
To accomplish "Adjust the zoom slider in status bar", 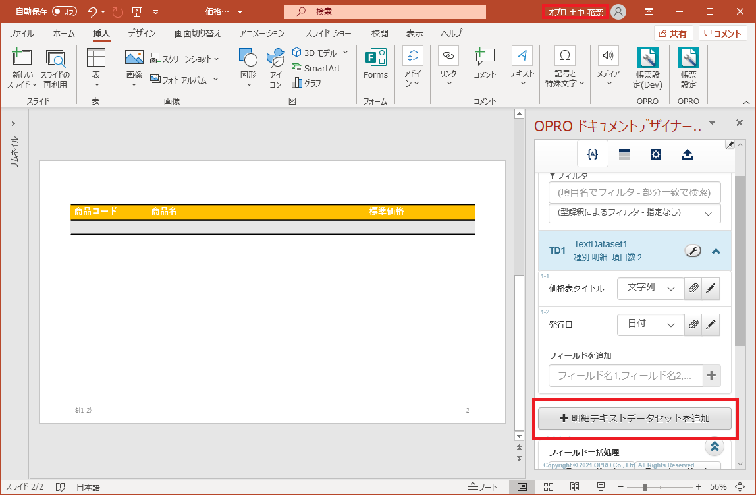I will click(645, 487).
